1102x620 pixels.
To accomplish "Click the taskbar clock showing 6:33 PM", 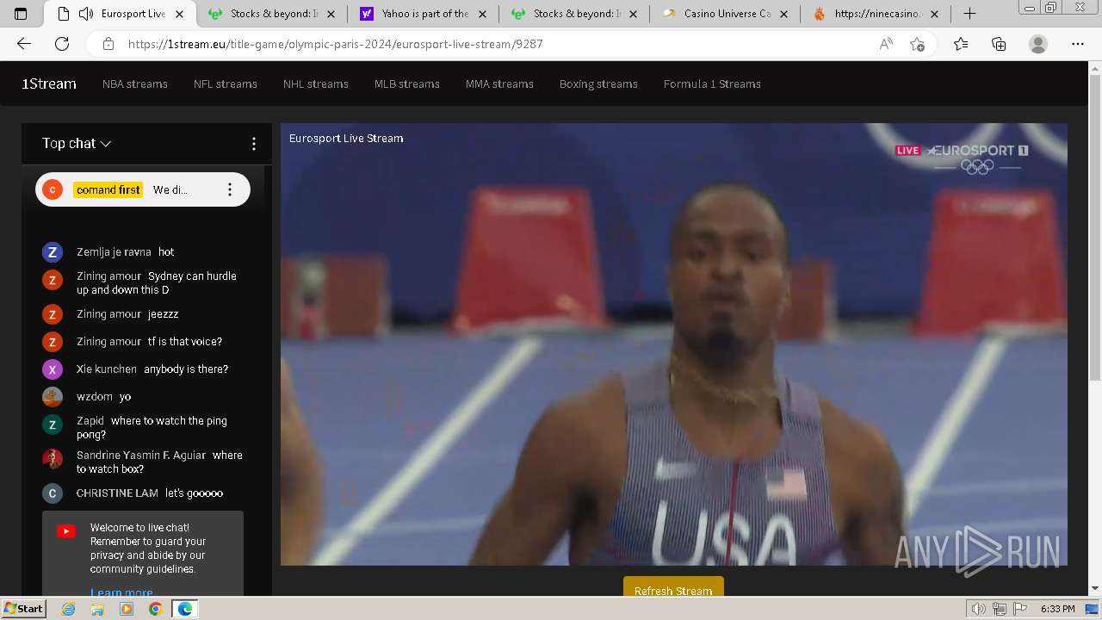I will [x=1057, y=609].
